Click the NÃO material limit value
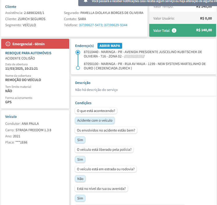 8,91
